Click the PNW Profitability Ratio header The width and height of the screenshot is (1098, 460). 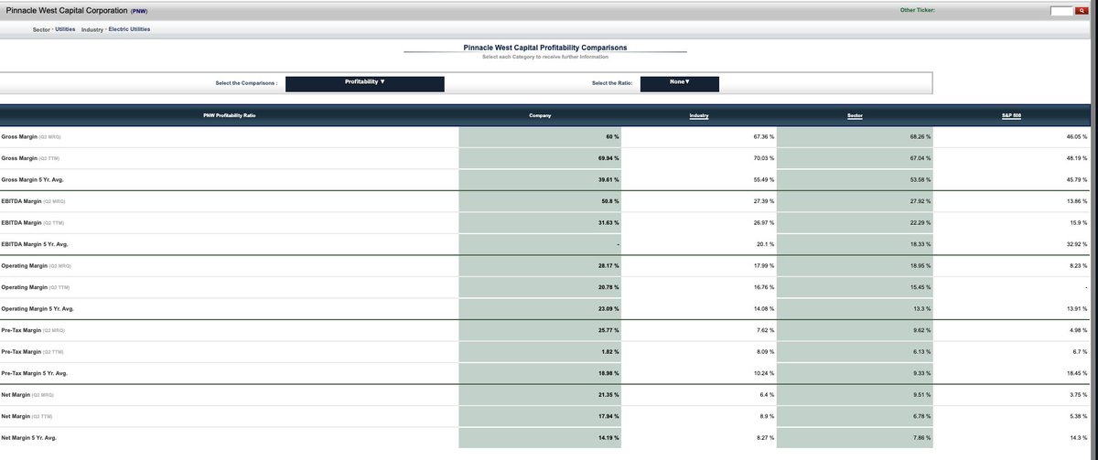[x=229, y=115]
